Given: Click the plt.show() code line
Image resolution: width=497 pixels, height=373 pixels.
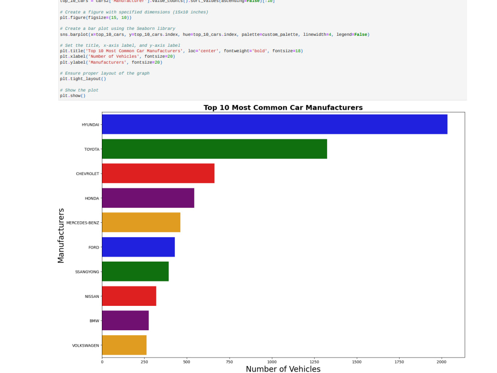Looking at the screenshot, I should pos(73,95).
